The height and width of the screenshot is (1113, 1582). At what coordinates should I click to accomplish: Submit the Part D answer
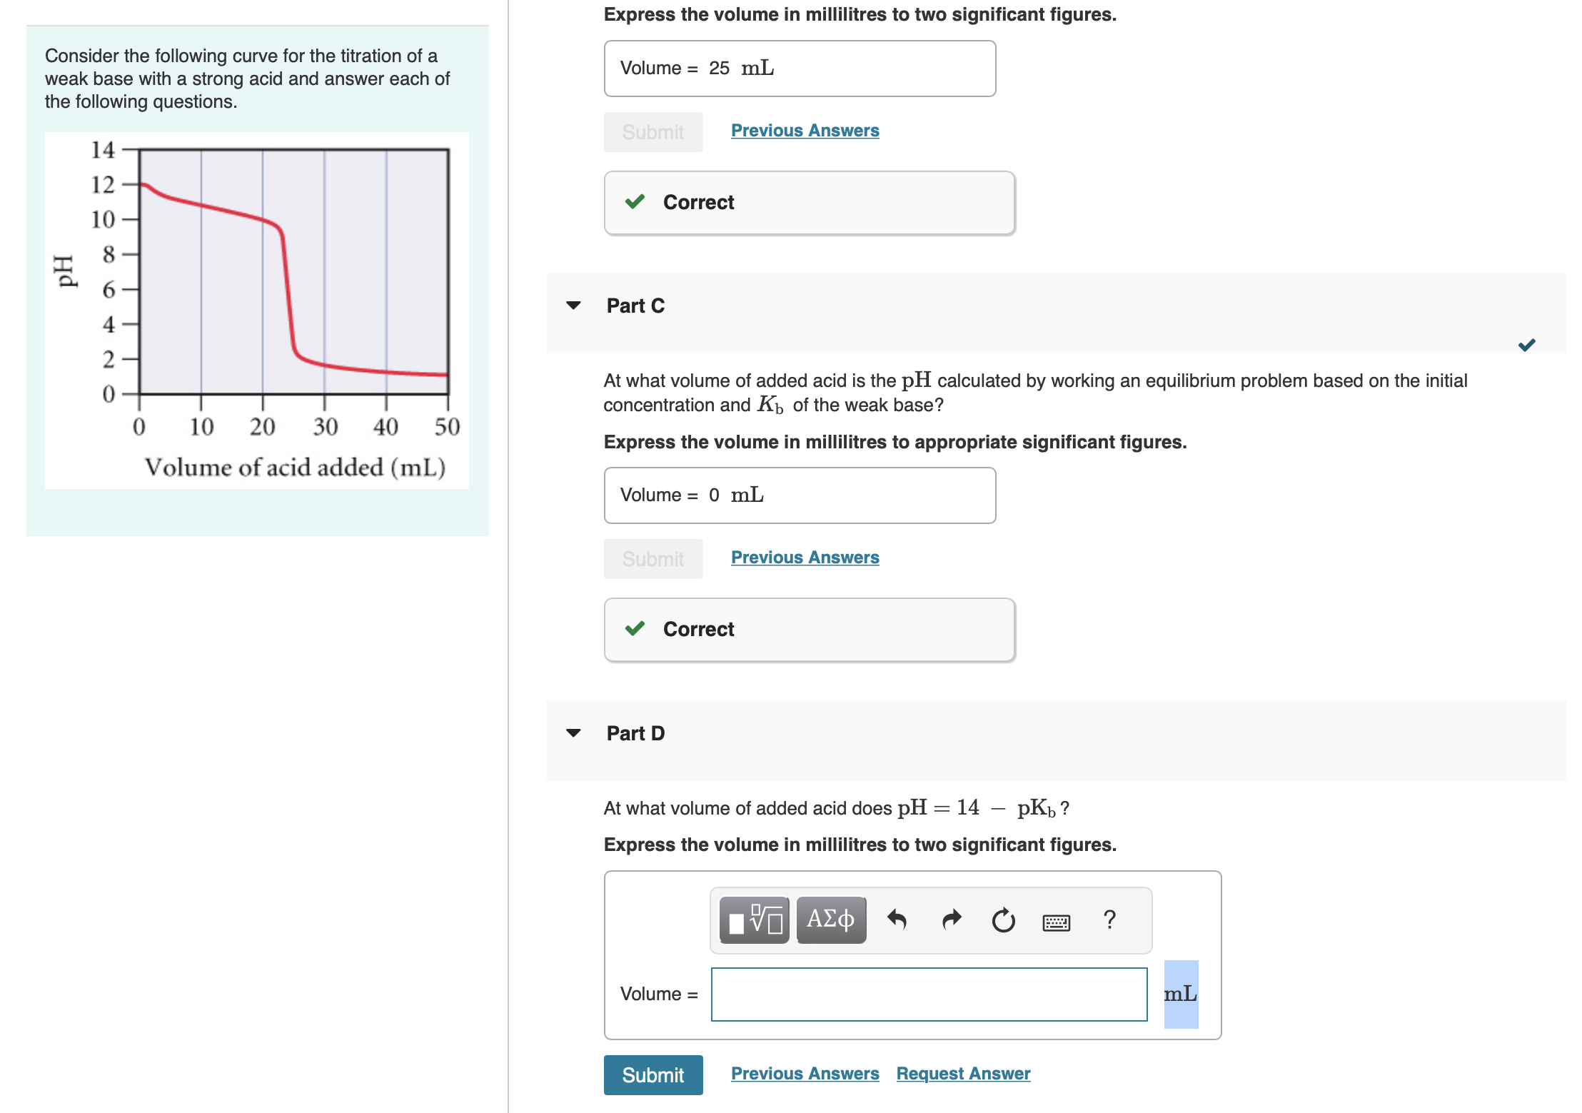[653, 1075]
